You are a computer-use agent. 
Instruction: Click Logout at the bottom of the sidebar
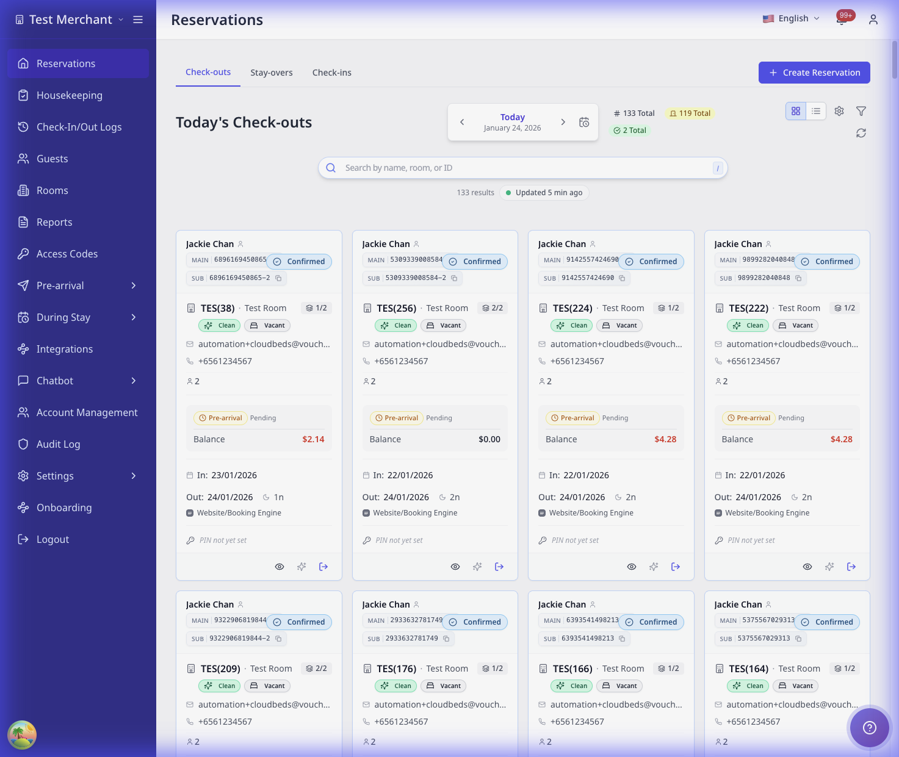[x=52, y=539]
